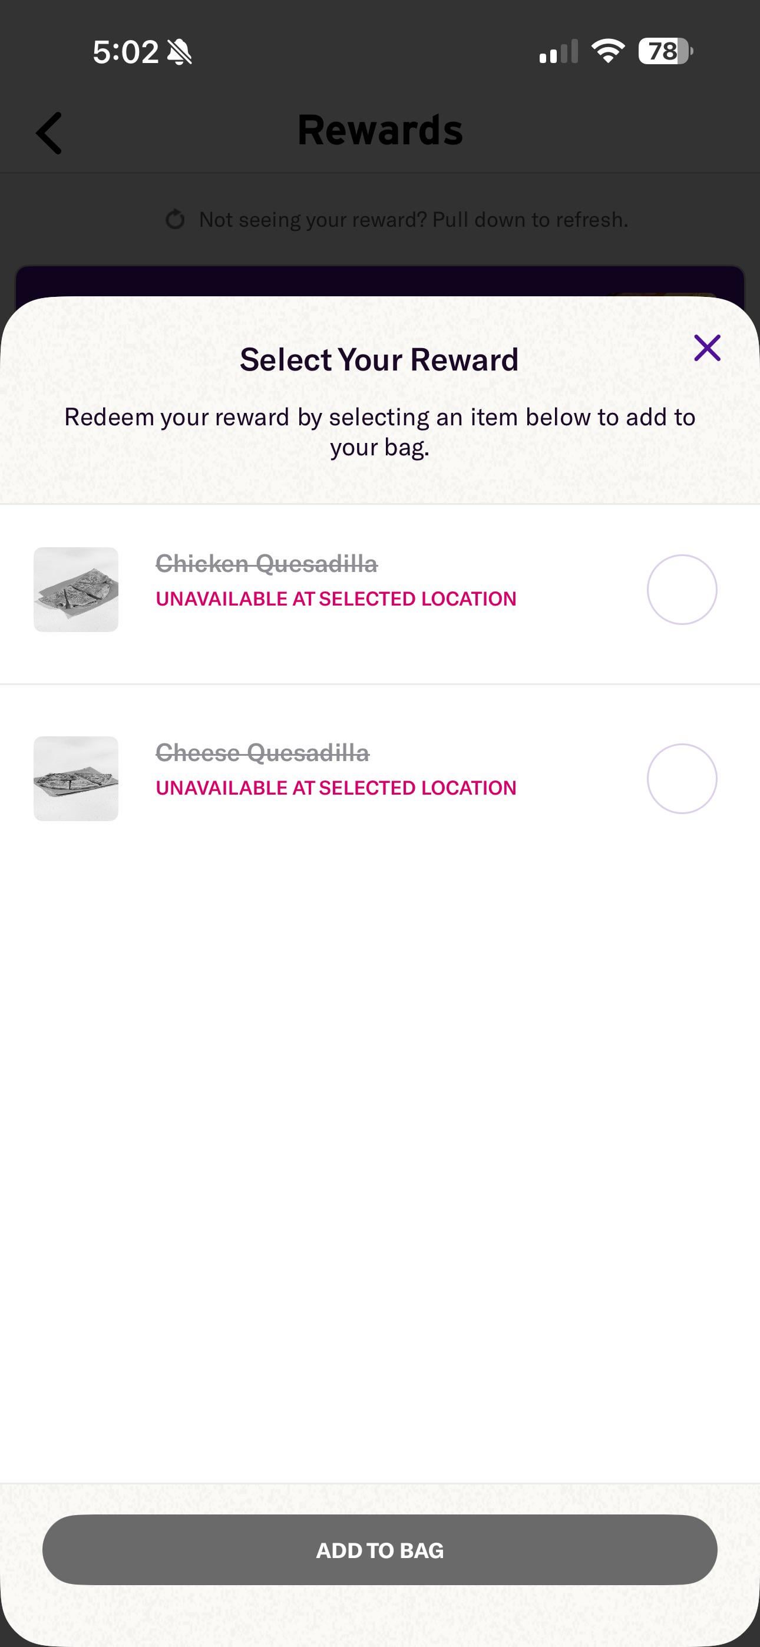The image size is (760, 1647).
Task: Go back using the Rewards back arrow
Action: click(x=49, y=133)
